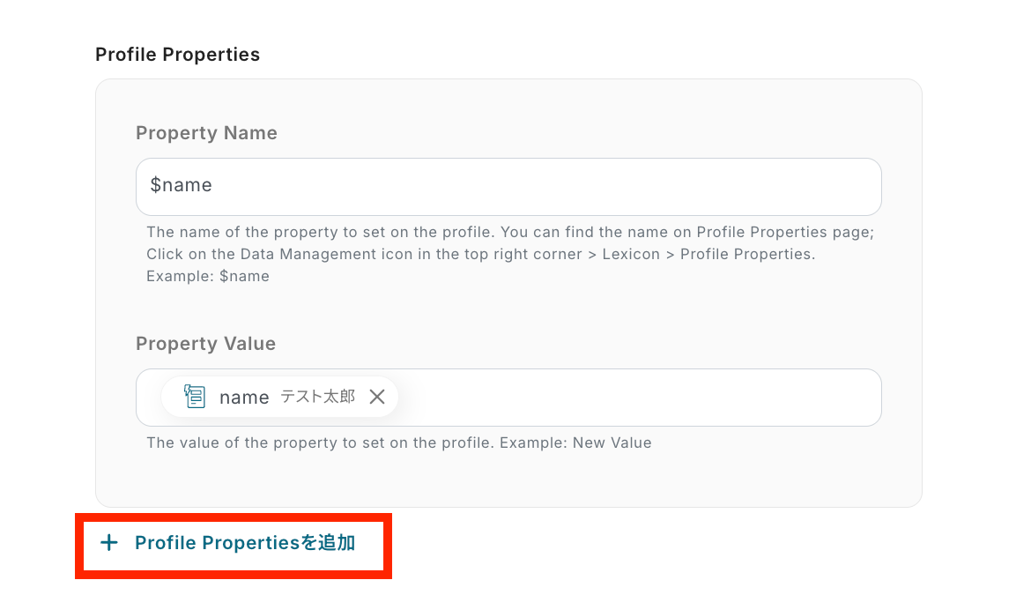Image resolution: width=1031 pixels, height=595 pixels.
Task: Select the name label inside the chip
Action: [x=244, y=398]
